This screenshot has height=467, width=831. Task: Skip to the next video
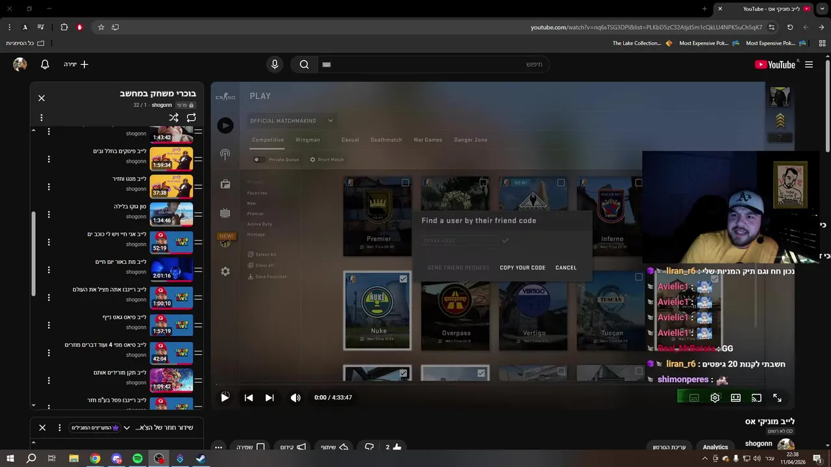click(269, 398)
